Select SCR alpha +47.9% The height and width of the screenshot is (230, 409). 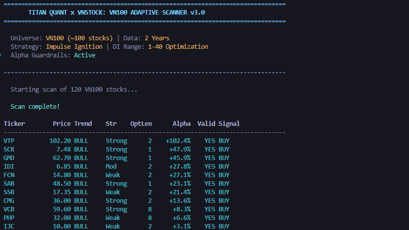pos(180,149)
